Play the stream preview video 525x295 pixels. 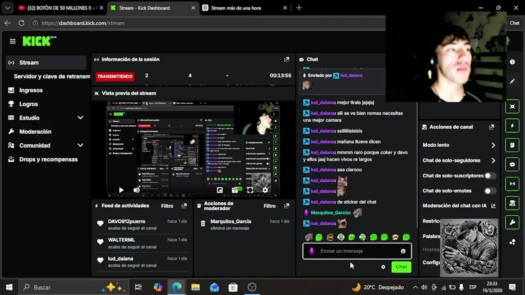tap(121, 190)
